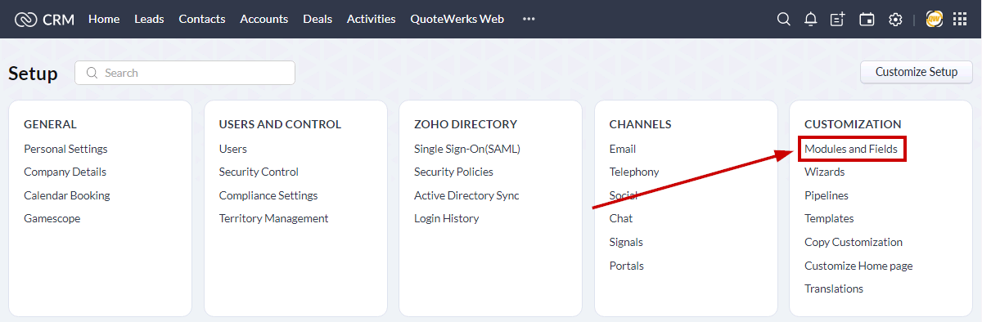Open Calendar Booking link
The height and width of the screenshot is (322, 982).
coord(67,195)
